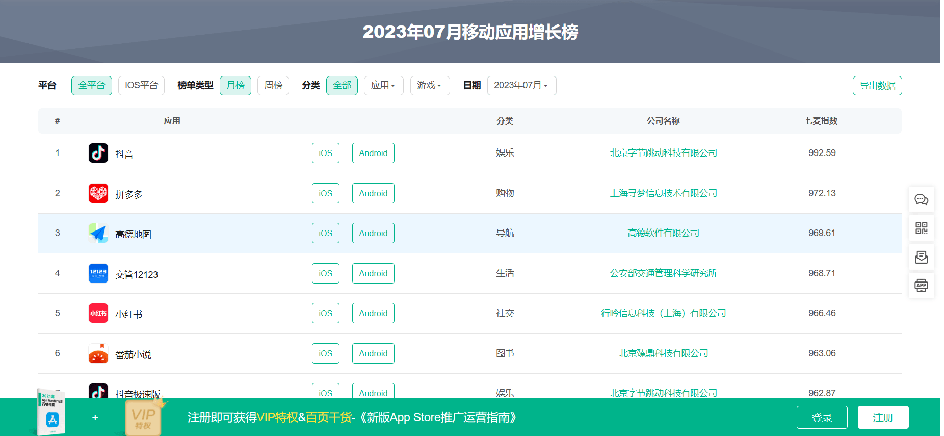This screenshot has width=944, height=436.
Task: Open the APP download icon
Action: coord(922,286)
